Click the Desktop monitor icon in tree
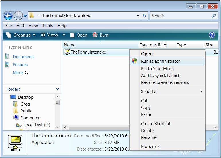The height and width of the screenshot is (158, 221). pyautogui.click(x=13, y=97)
